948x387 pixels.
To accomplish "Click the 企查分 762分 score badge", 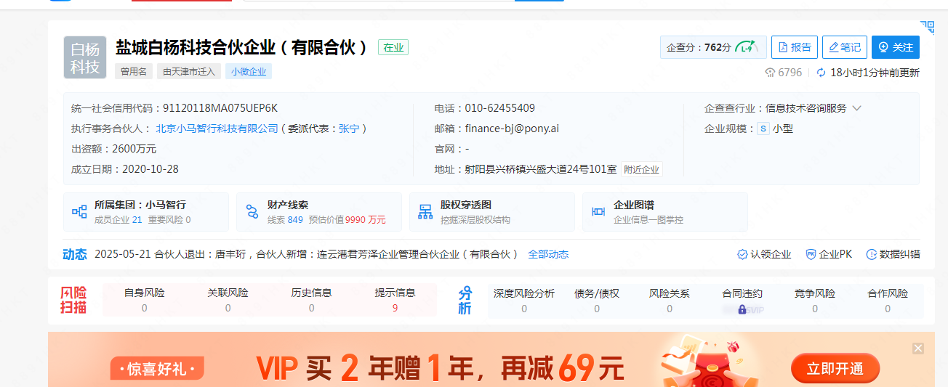I will tap(713, 47).
